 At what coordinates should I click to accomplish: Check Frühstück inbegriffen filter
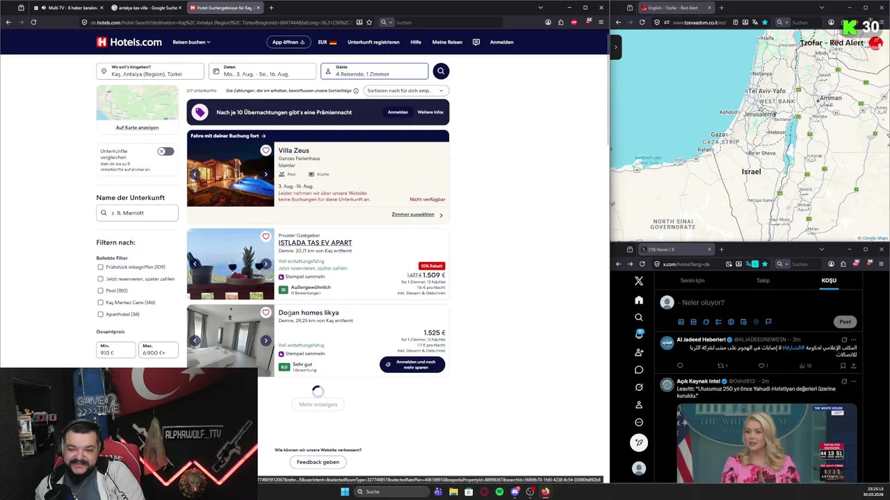(100, 267)
